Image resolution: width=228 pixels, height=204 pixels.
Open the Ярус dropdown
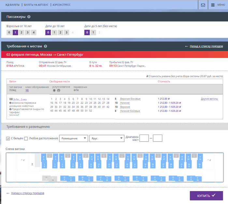(x=107, y=138)
